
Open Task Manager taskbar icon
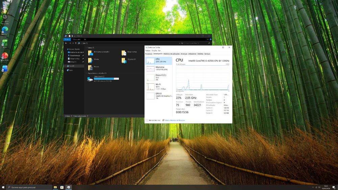68,187
